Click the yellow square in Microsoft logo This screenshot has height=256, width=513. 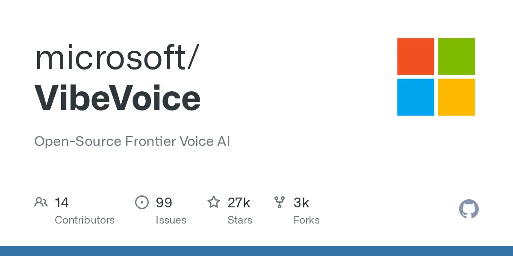coord(457,97)
